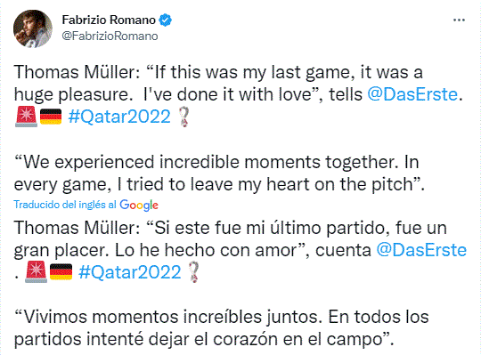This screenshot has width=481, height=355.
Task: Open @DasErste mention in original tweet
Action: (412, 94)
